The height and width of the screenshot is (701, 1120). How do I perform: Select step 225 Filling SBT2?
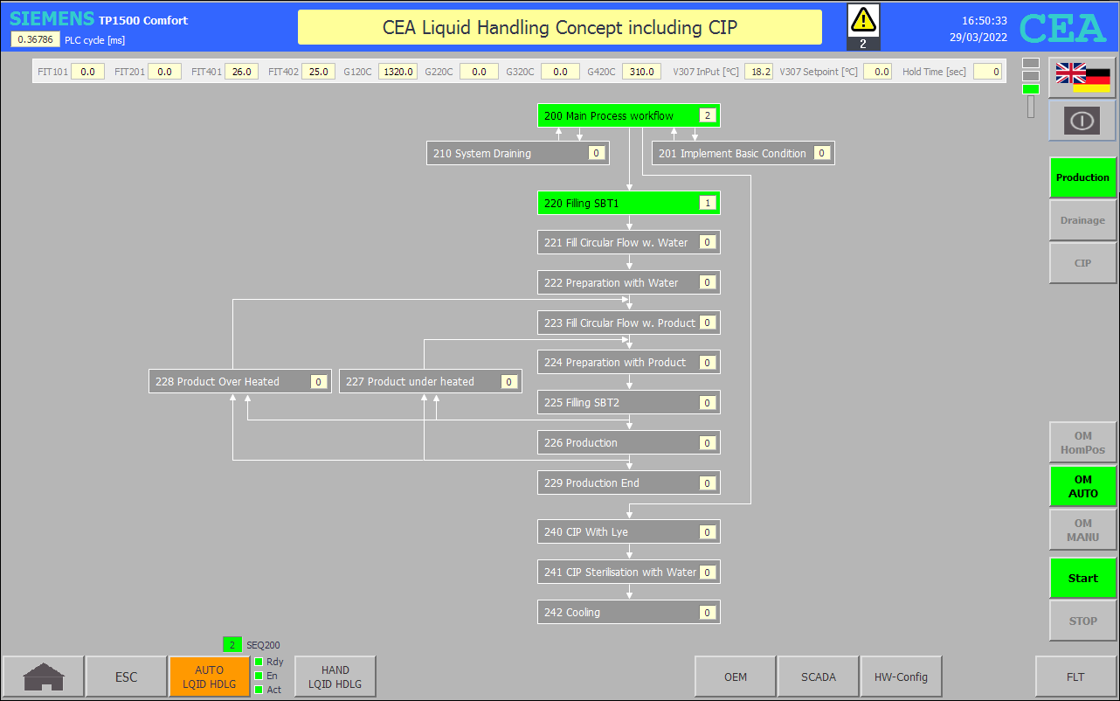[x=629, y=402]
